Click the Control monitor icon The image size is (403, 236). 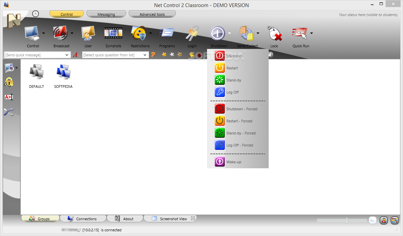[x=32, y=34]
